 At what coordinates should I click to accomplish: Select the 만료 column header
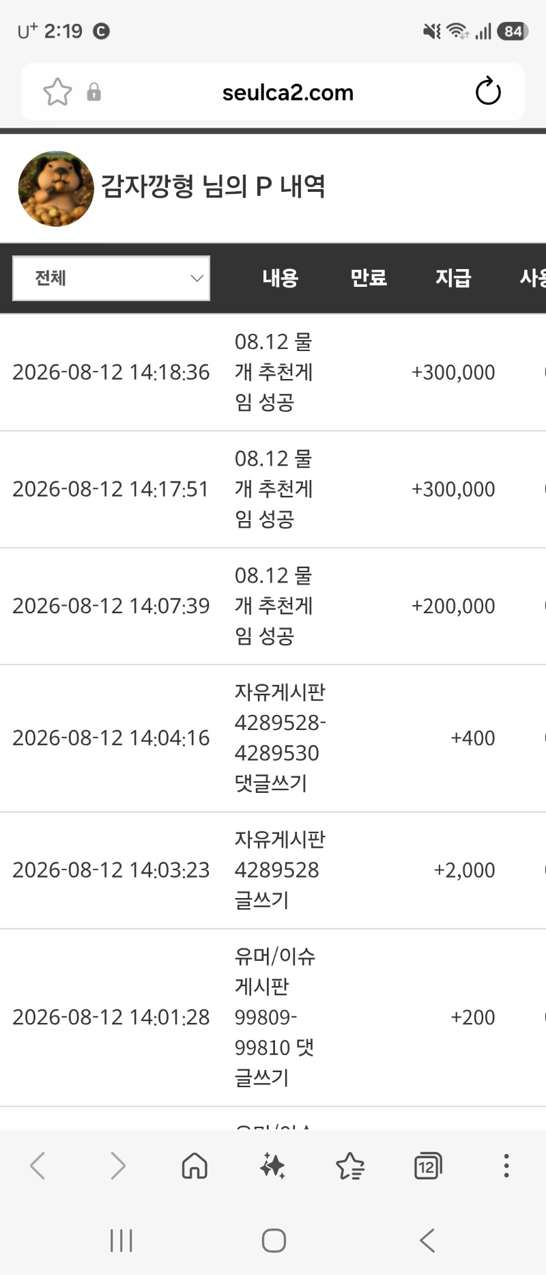(x=369, y=278)
